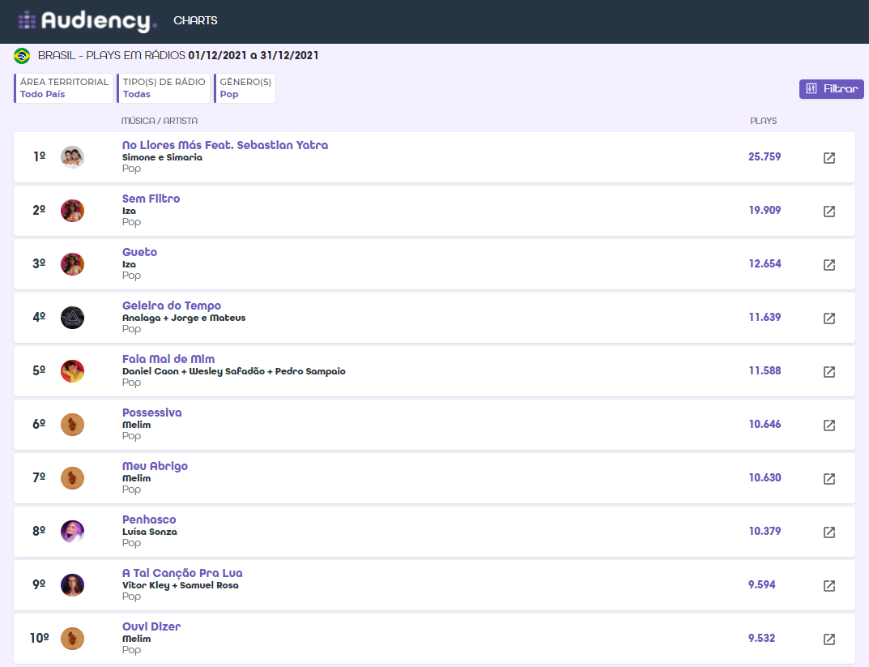Open Gênero(s) filter set to Pop

pos(245,88)
